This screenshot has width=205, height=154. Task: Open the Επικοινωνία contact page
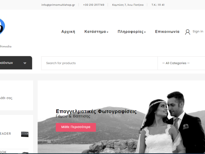click(x=167, y=32)
